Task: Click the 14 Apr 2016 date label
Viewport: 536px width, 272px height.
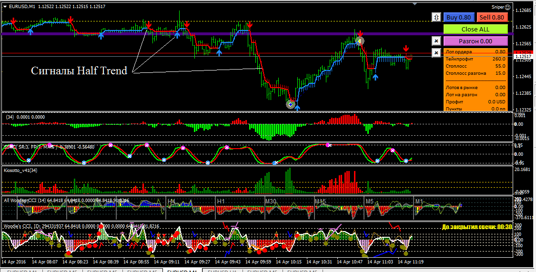Action: tap(14, 262)
